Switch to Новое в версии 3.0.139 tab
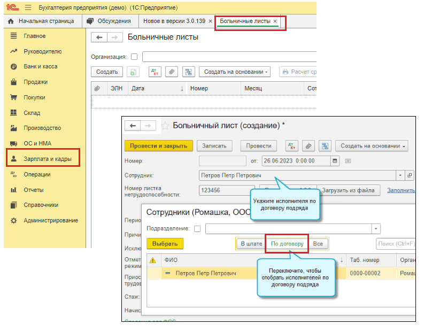 point(174,21)
